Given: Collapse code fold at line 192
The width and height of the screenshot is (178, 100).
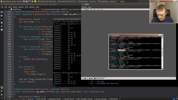Looking at the screenshot, I should pos(13,14).
